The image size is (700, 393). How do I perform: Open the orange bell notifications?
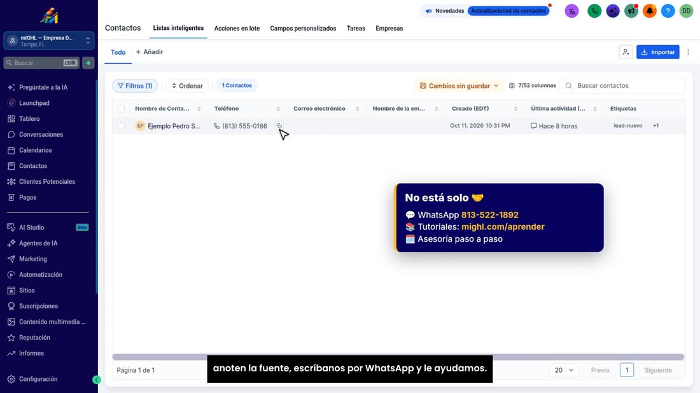(650, 11)
